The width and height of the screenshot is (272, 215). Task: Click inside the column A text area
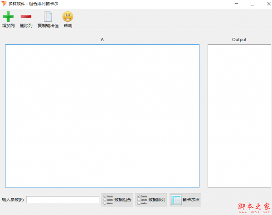[102, 116]
